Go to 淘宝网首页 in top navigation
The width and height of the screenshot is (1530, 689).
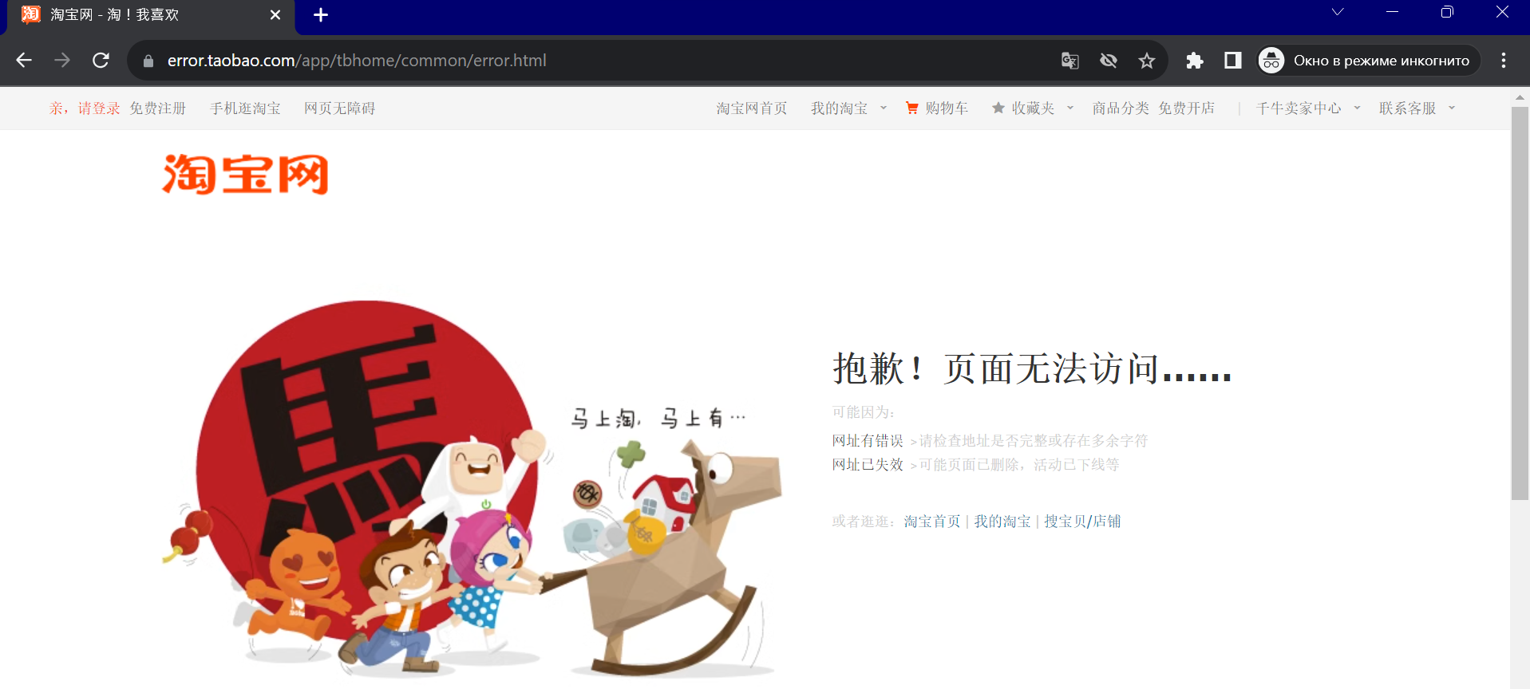pyautogui.click(x=751, y=108)
